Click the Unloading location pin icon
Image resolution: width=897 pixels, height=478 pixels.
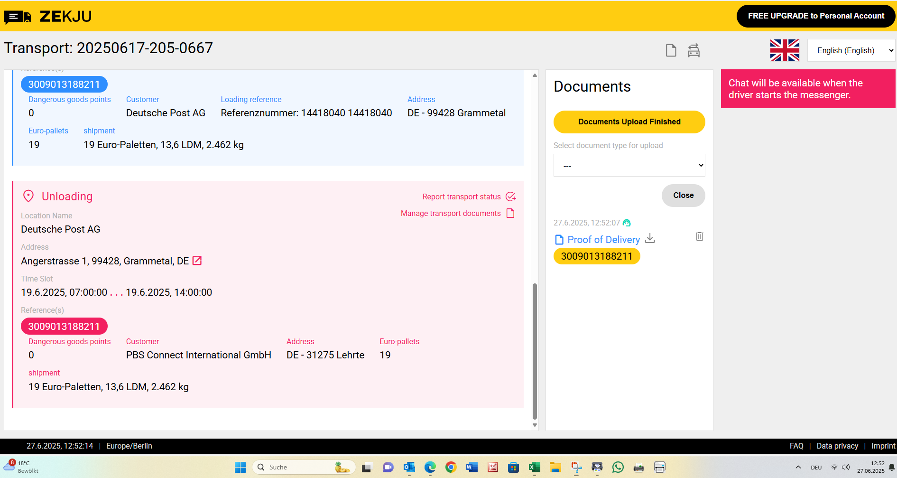28,196
